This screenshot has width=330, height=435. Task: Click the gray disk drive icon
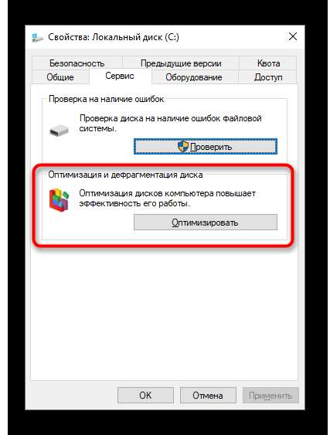(x=59, y=131)
